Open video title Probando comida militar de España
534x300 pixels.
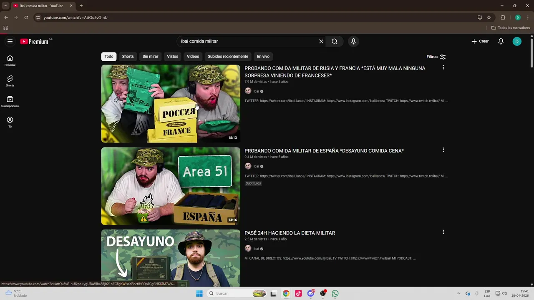(x=324, y=151)
